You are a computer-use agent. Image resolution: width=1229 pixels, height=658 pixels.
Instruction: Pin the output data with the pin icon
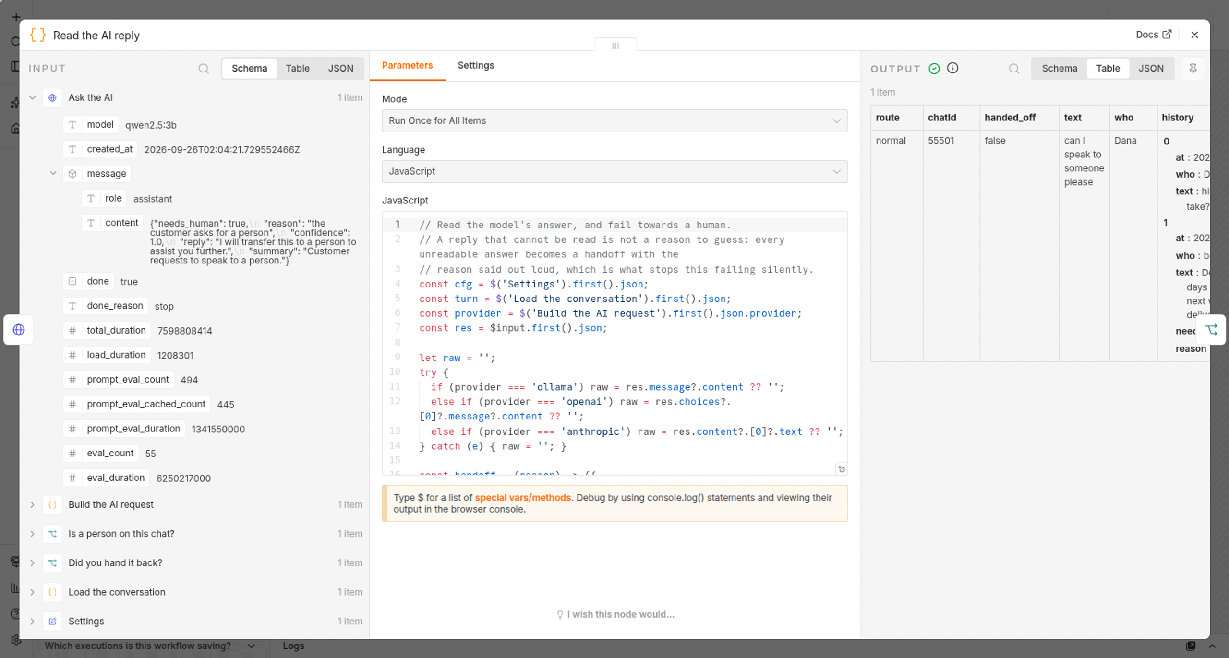click(x=1193, y=69)
